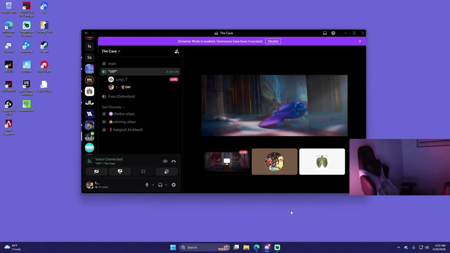The height and width of the screenshot is (253, 450).
Task: Open the Discord help question mark icon
Action: coord(333,33)
